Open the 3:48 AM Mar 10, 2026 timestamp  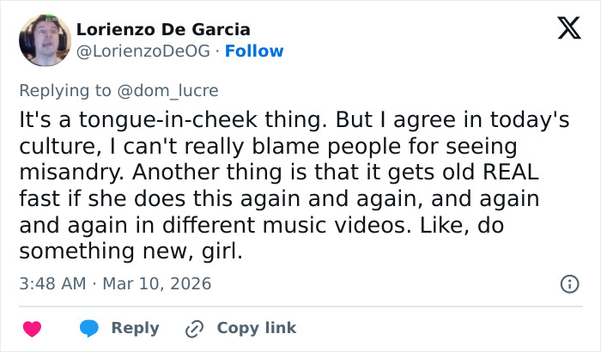coord(115,283)
